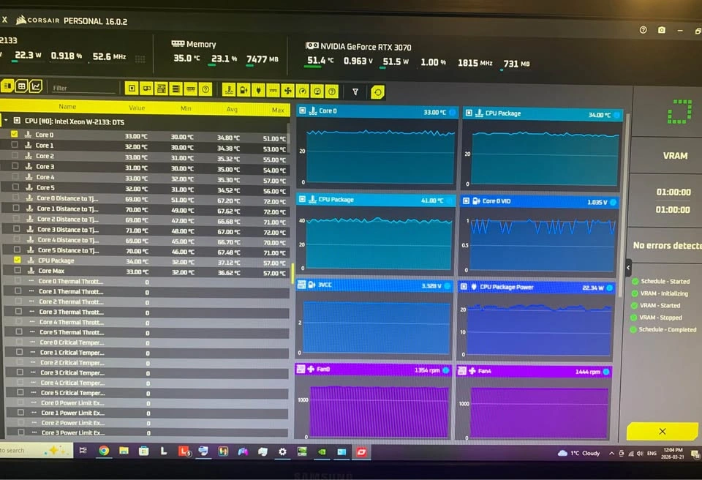Sort by the Max column header

(x=278, y=110)
